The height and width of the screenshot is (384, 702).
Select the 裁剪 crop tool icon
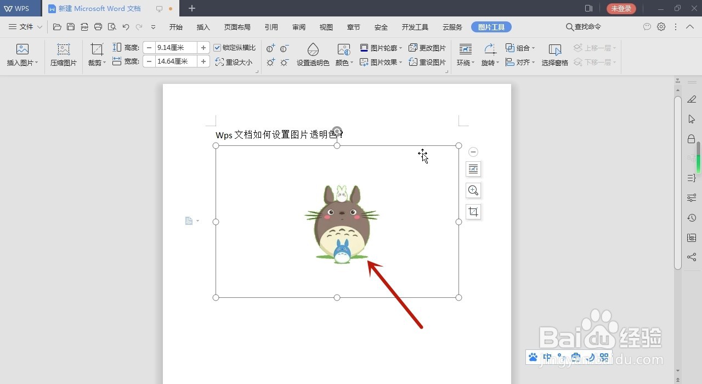97,49
